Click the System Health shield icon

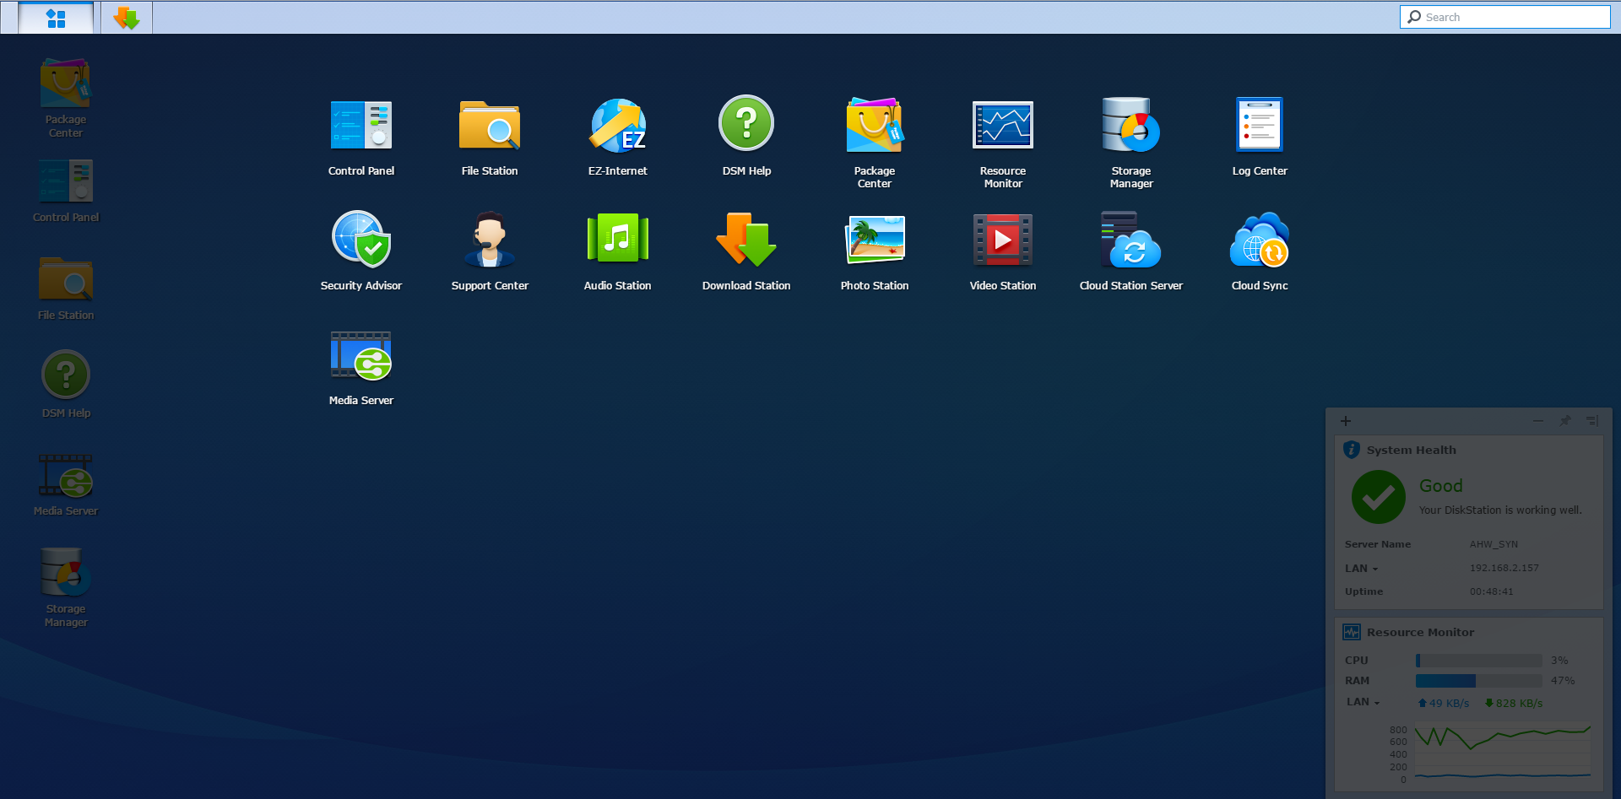coord(1352,450)
